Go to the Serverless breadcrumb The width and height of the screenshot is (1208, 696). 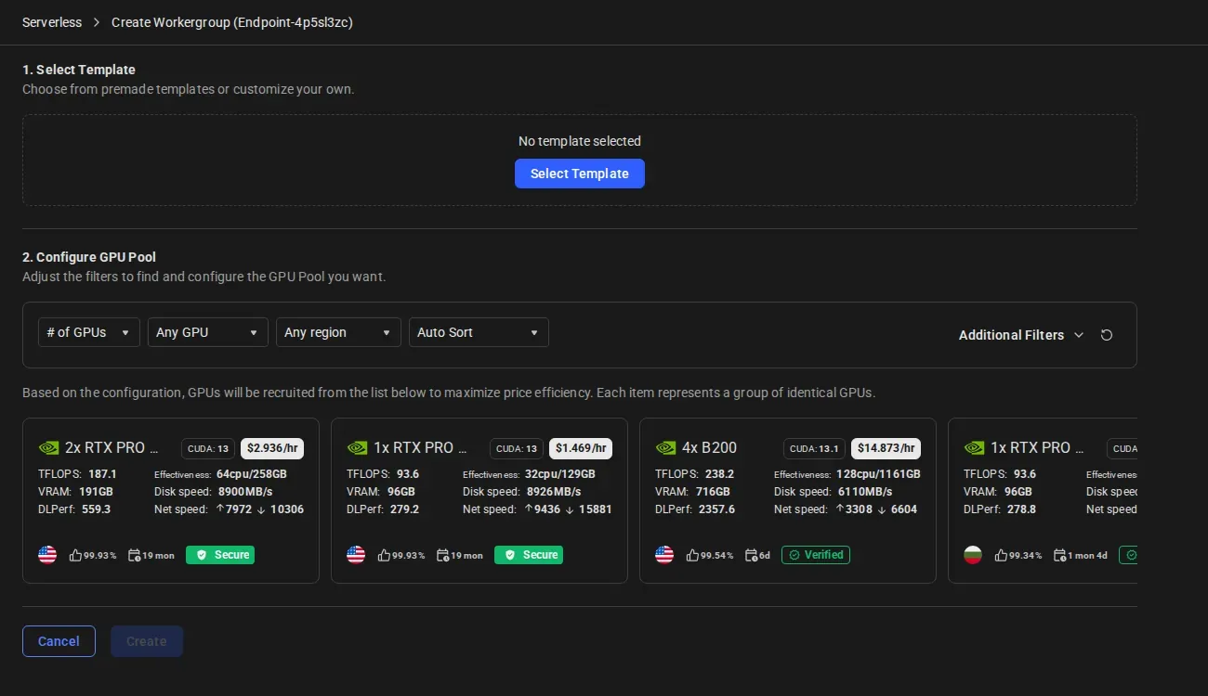pyautogui.click(x=52, y=22)
